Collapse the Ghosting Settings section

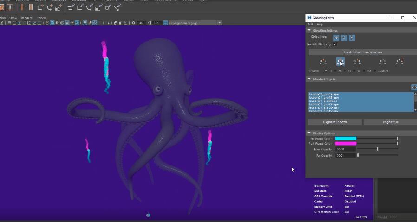point(309,30)
